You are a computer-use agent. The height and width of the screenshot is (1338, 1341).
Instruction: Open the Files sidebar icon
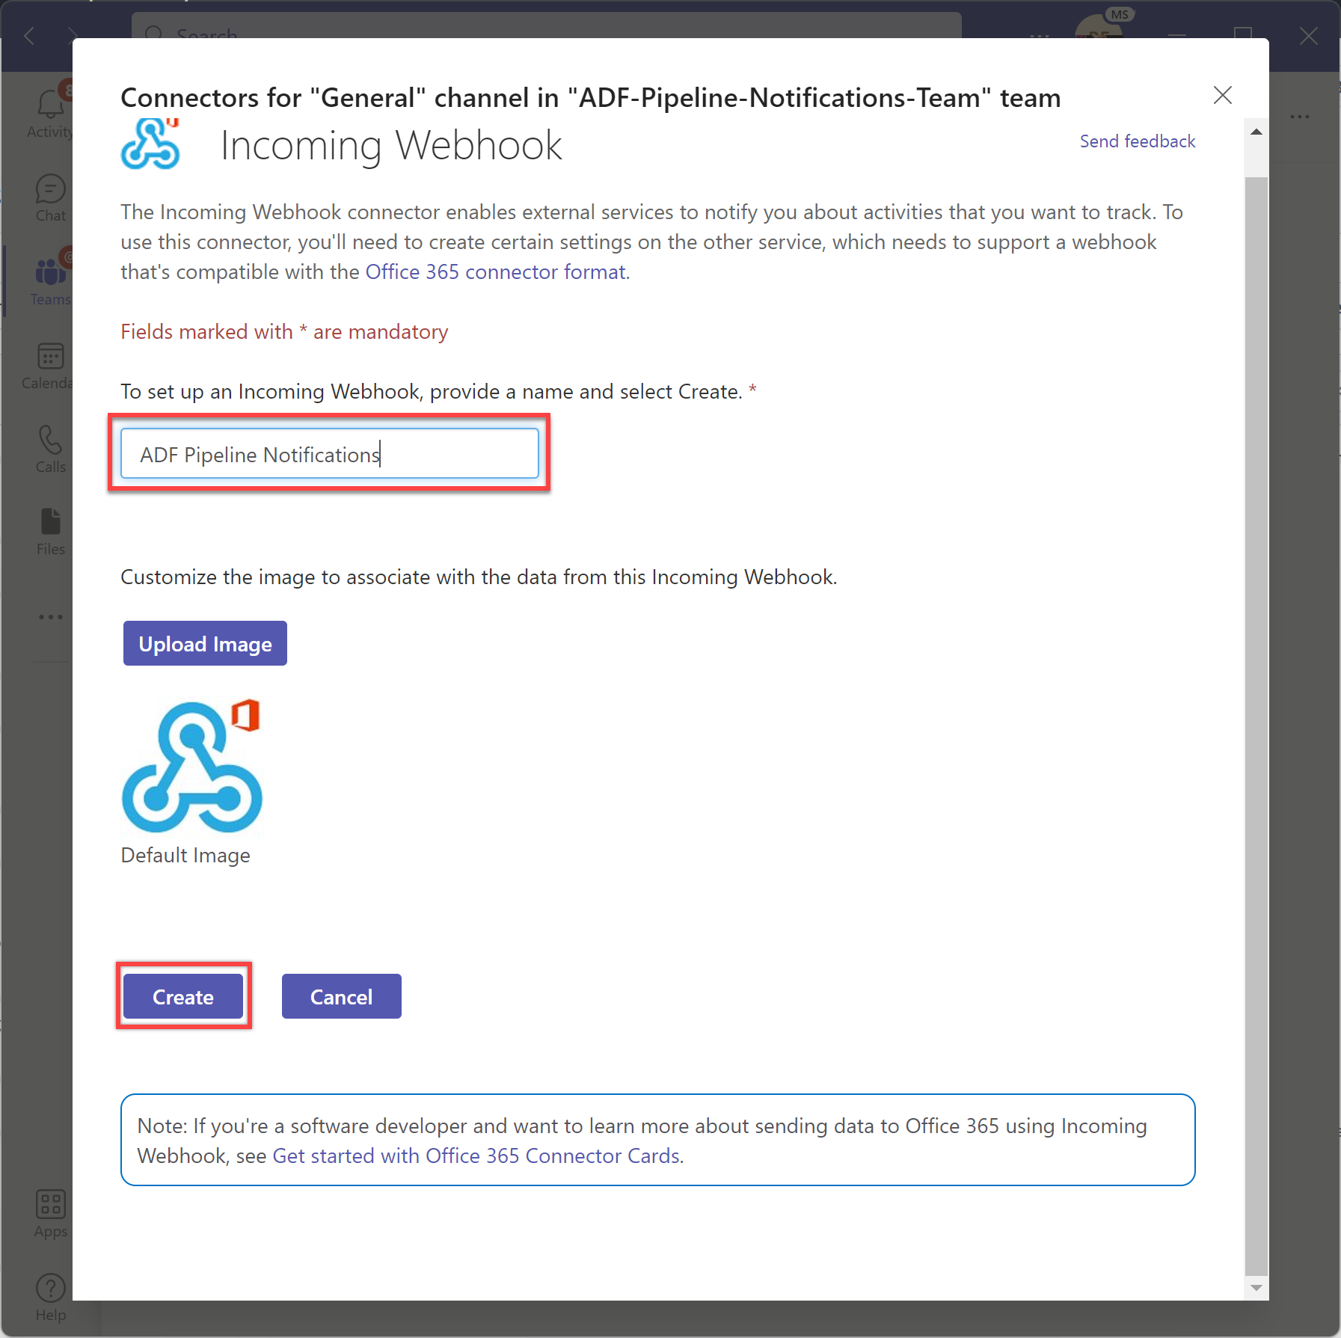click(50, 522)
